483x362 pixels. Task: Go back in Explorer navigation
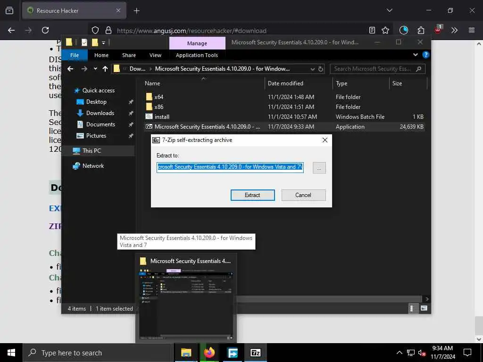click(70, 69)
